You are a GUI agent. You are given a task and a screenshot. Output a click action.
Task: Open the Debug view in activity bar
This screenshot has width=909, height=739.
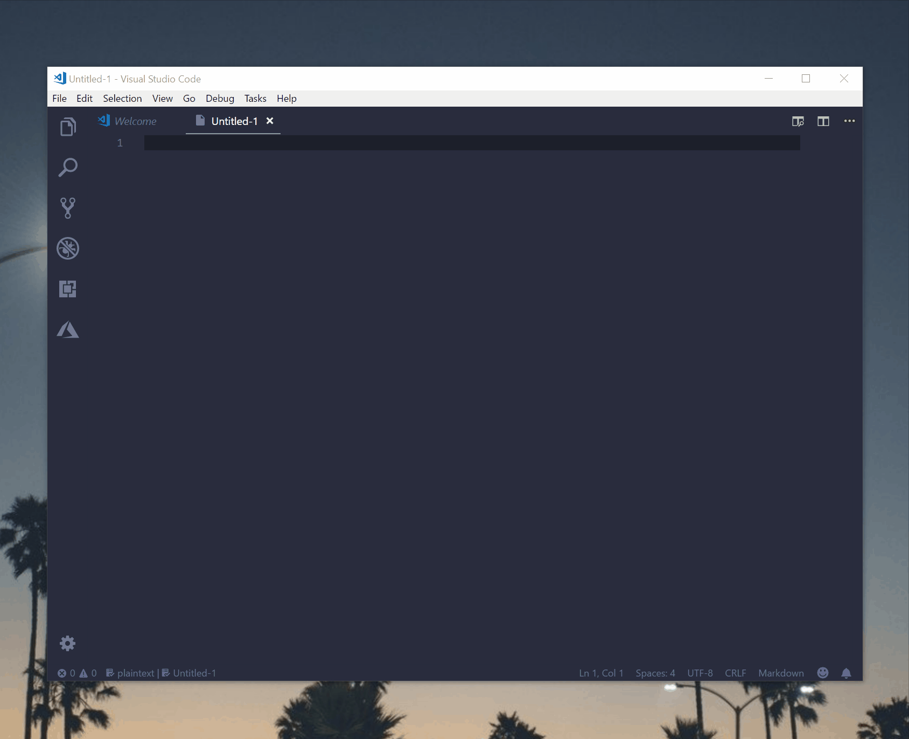point(68,248)
